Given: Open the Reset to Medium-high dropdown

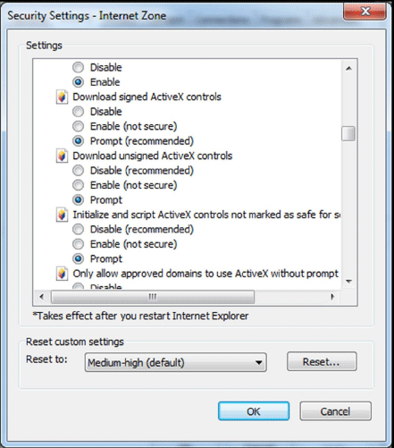Looking at the screenshot, I should click(x=175, y=362).
